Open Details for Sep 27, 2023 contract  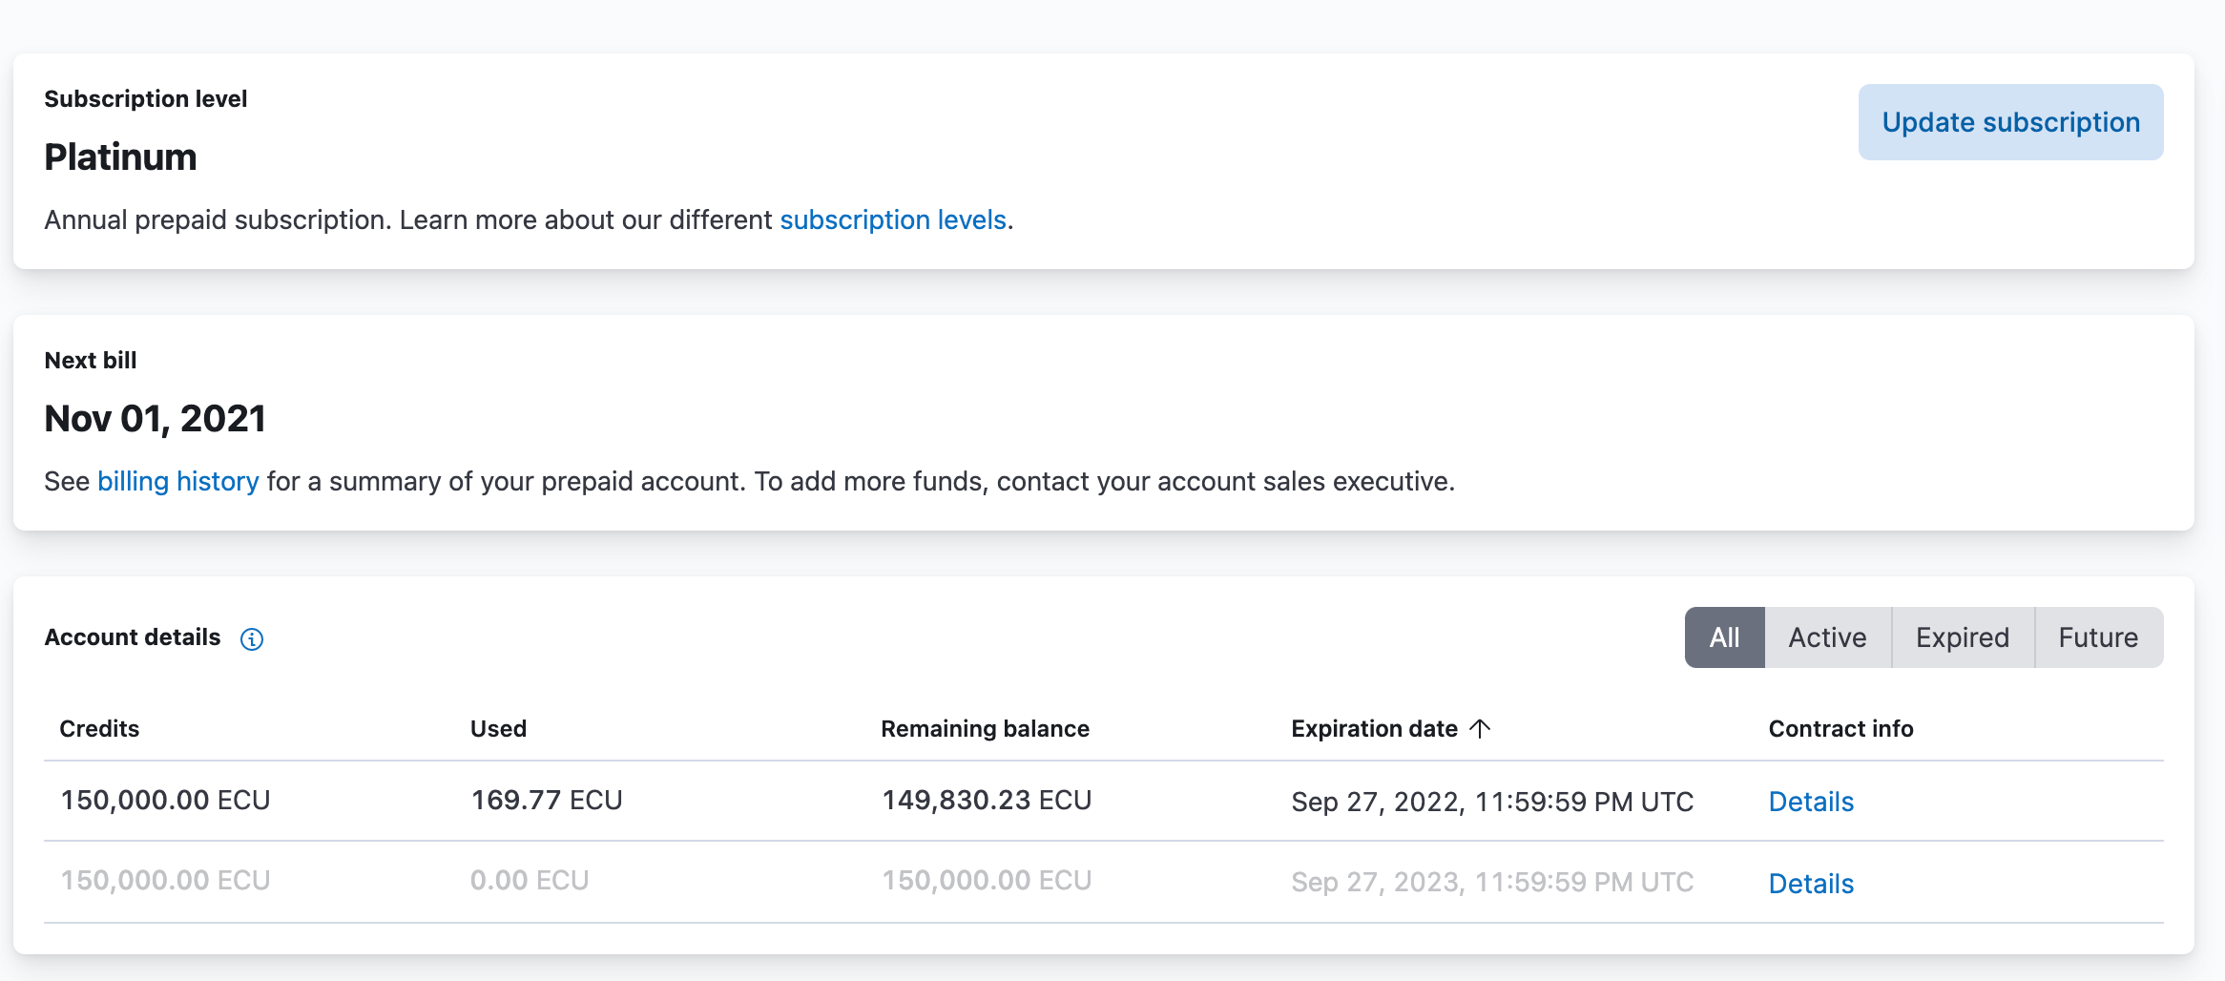pos(1811,884)
